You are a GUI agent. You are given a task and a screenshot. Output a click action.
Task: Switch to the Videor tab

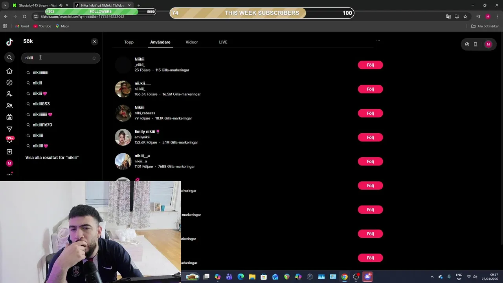(192, 42)
